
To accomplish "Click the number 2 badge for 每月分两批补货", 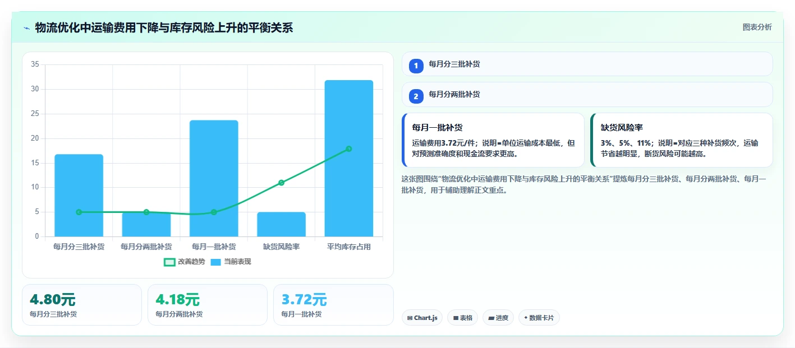I will pos(416,96).
